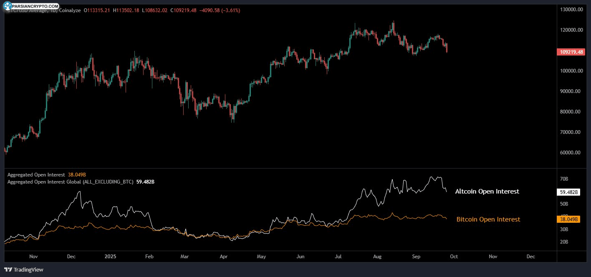Click the white 59.482B legend value
Viewport: 591px width, 277px height.
[x=146, y=182]
